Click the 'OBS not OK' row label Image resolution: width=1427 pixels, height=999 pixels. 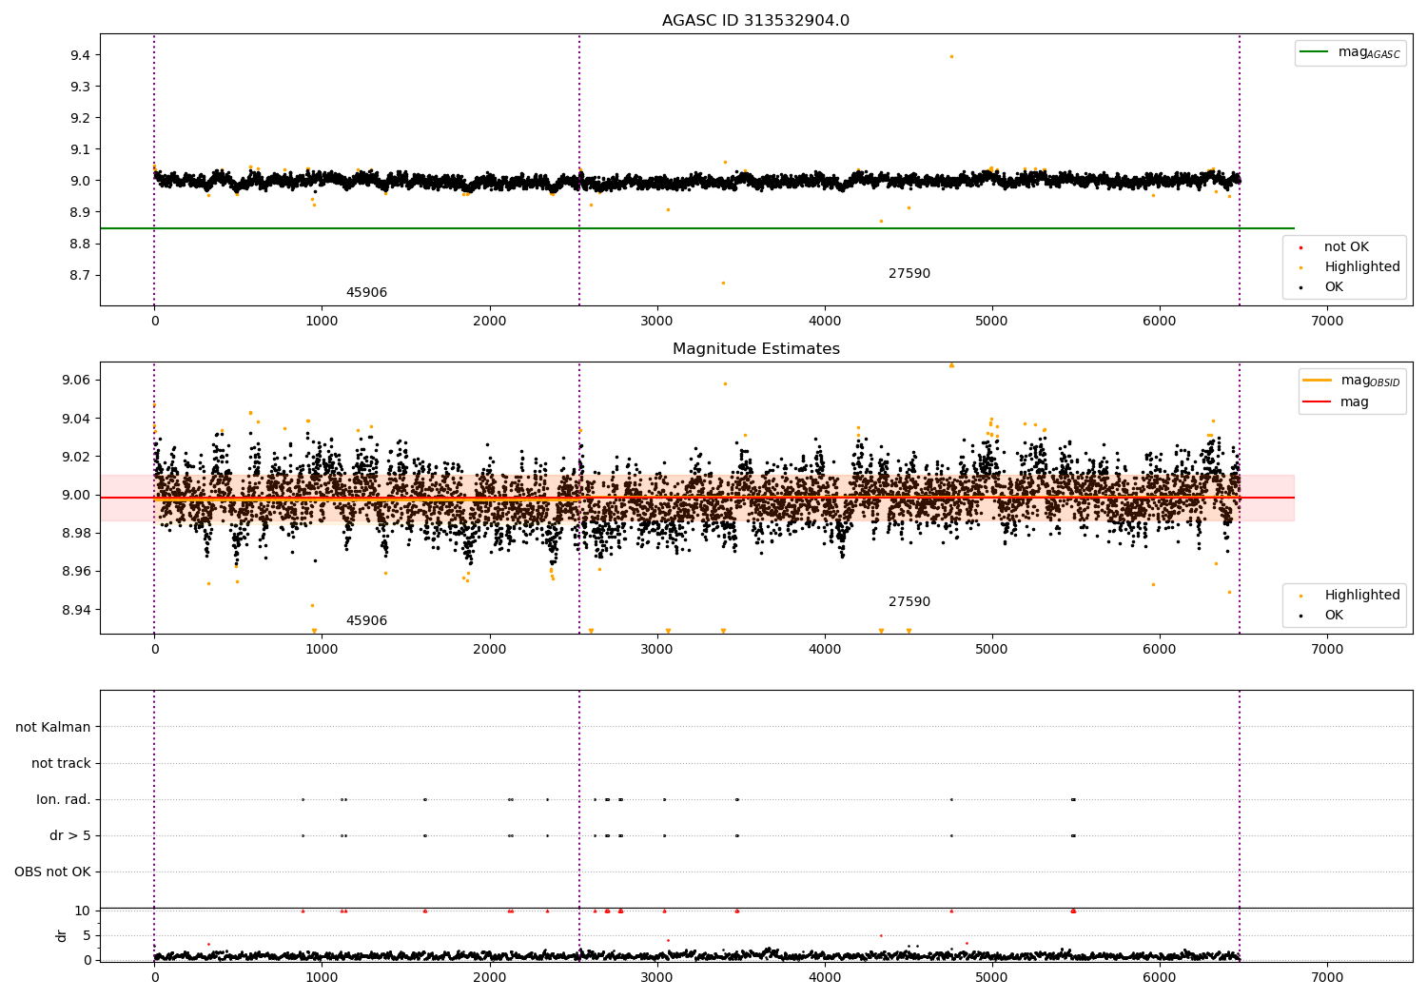coord(52,872)
